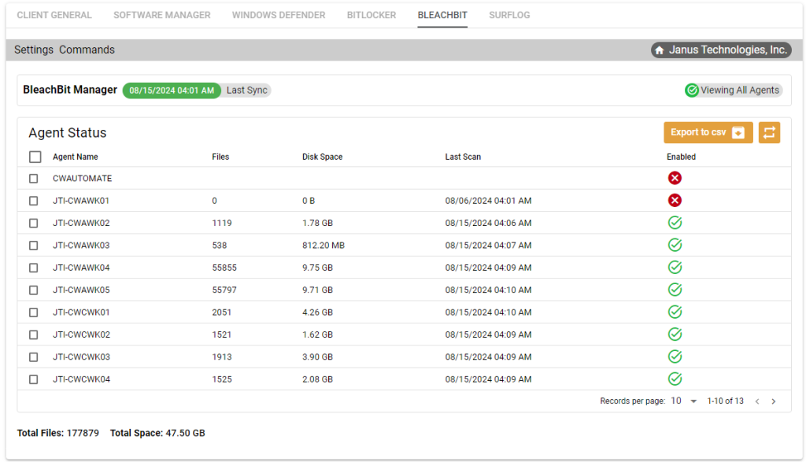Sort the table by Agent Name column
Image resolution: width=806 pixels, height=462 pixels.
pyautogui.click(x=75, y=157)
